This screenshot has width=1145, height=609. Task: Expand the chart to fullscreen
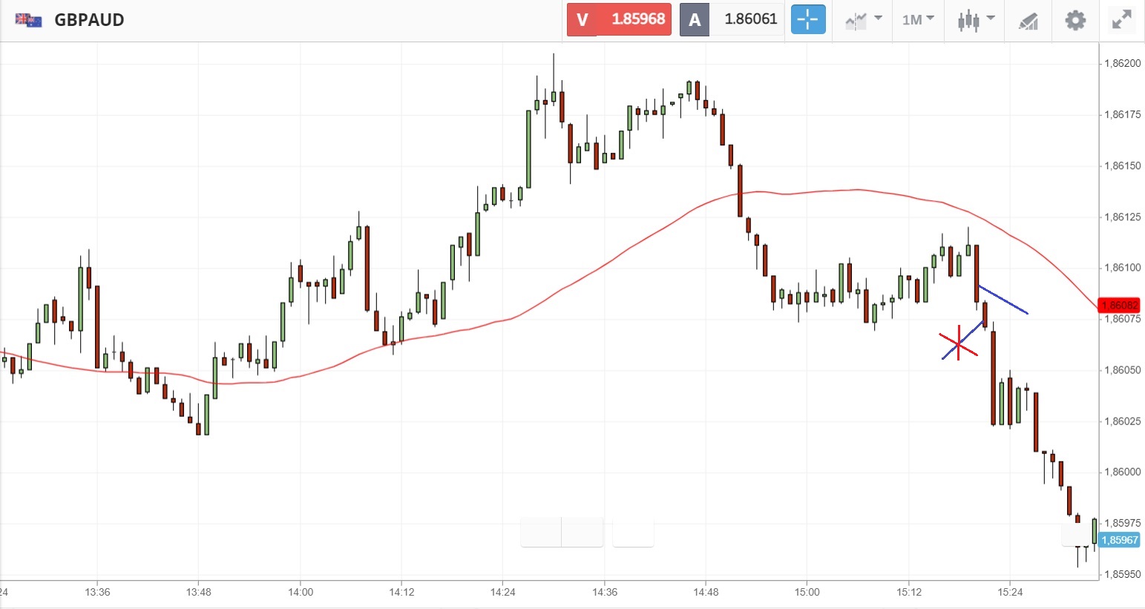coord(1122,20)
